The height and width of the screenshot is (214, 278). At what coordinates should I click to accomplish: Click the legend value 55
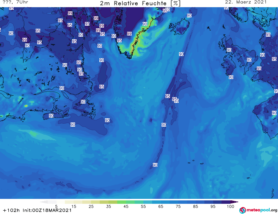[x=143, y=206]
